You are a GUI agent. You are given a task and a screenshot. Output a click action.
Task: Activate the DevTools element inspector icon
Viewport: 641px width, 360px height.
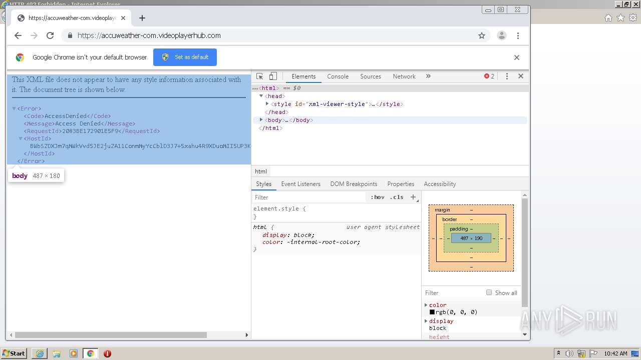pos(260,76)
